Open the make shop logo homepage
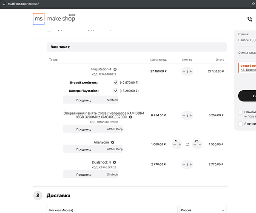 54,19
